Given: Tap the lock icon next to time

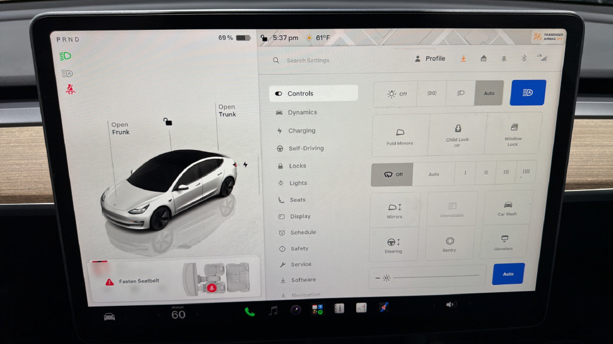Looking at the screenshot, I should click(x=264, y=38).
